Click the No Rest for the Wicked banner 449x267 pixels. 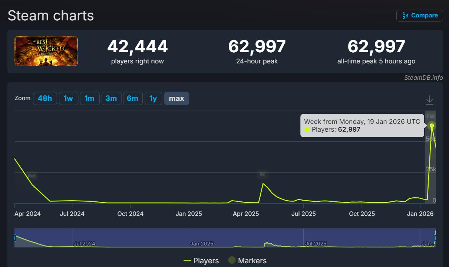(46, 51)
